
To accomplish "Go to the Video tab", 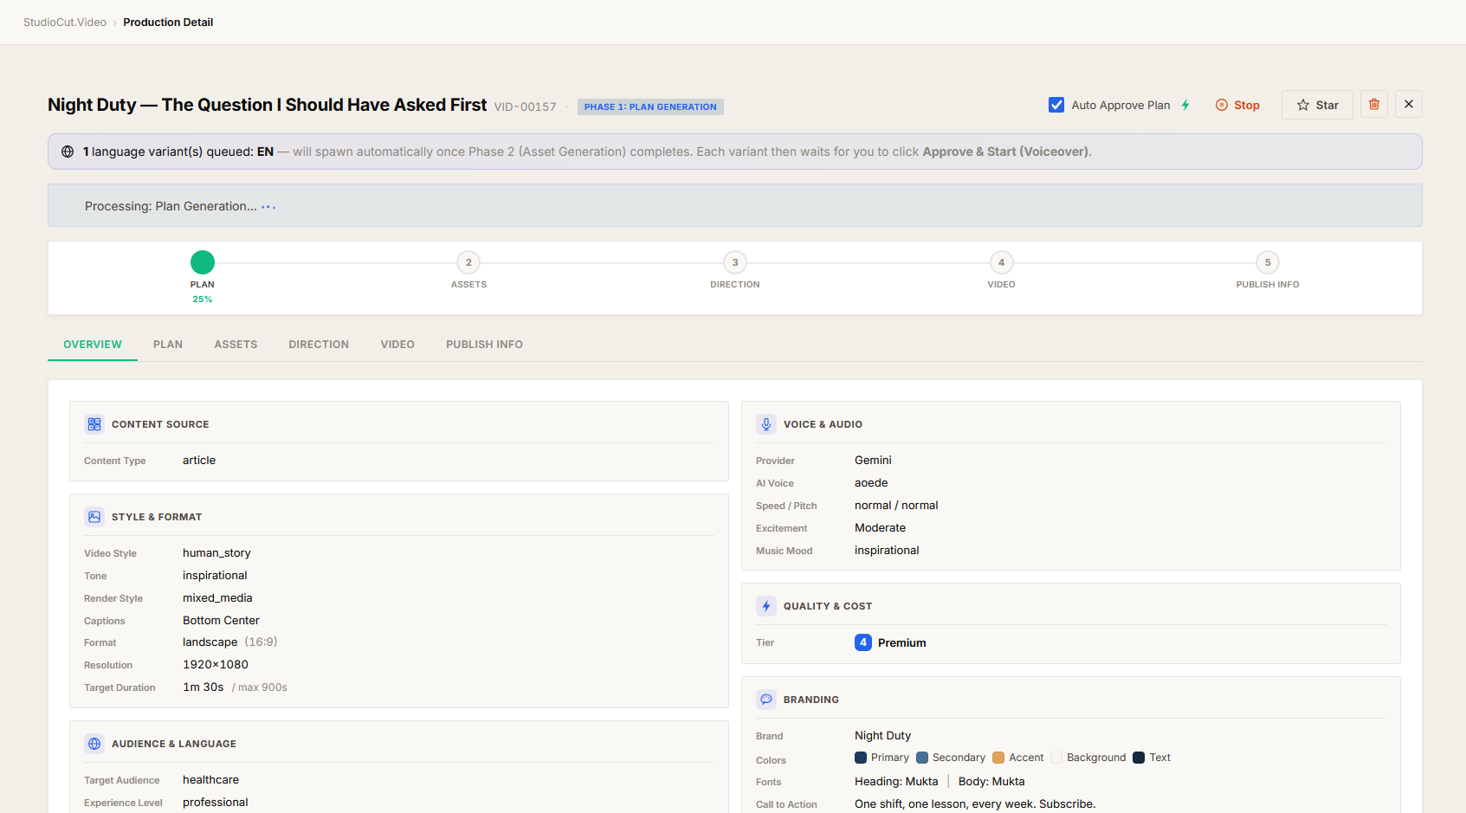I will click(397, 345).
